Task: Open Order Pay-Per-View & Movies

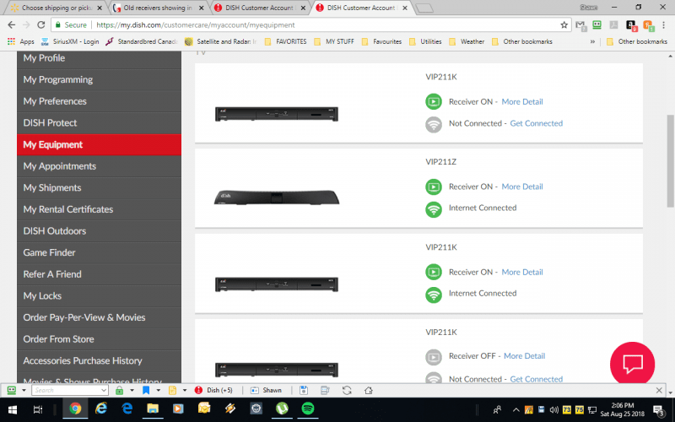Action: pos(99,317)
